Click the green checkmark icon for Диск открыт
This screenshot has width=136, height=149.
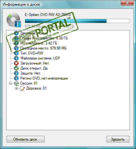coord(16,68)
